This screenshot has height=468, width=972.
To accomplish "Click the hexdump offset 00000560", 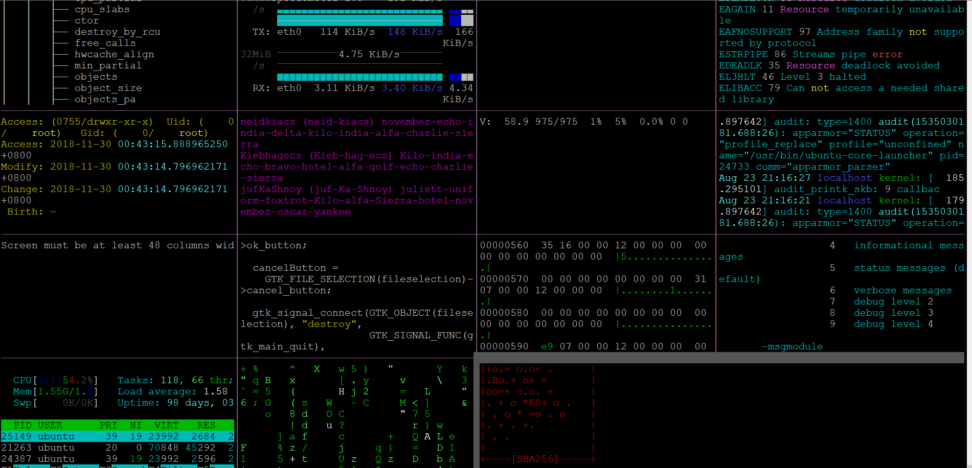I will point(504,245).
